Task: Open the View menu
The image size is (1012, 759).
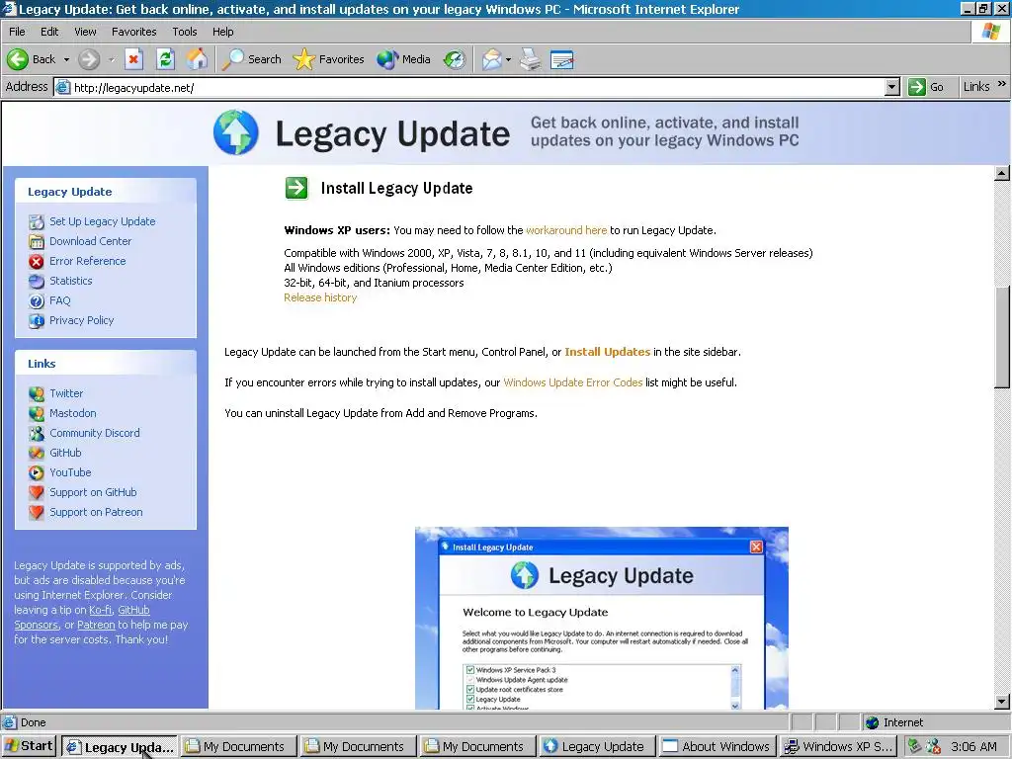Action: coord(85,32)
